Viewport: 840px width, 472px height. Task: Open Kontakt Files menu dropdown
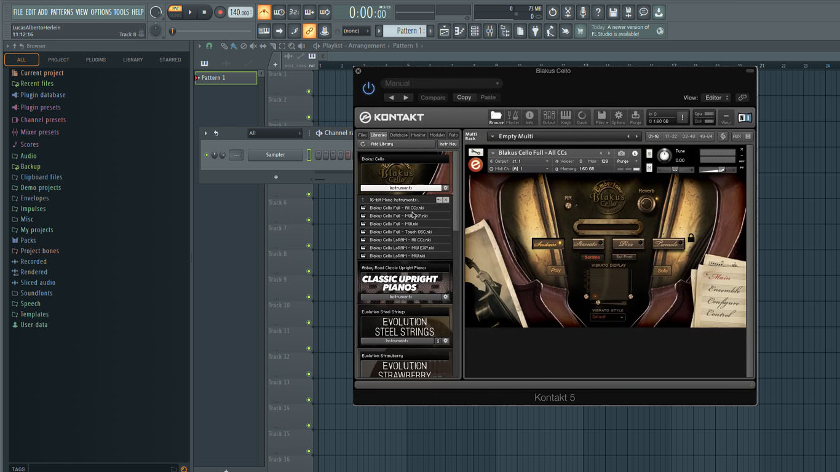pyautogui.click(x=601, y=117)
